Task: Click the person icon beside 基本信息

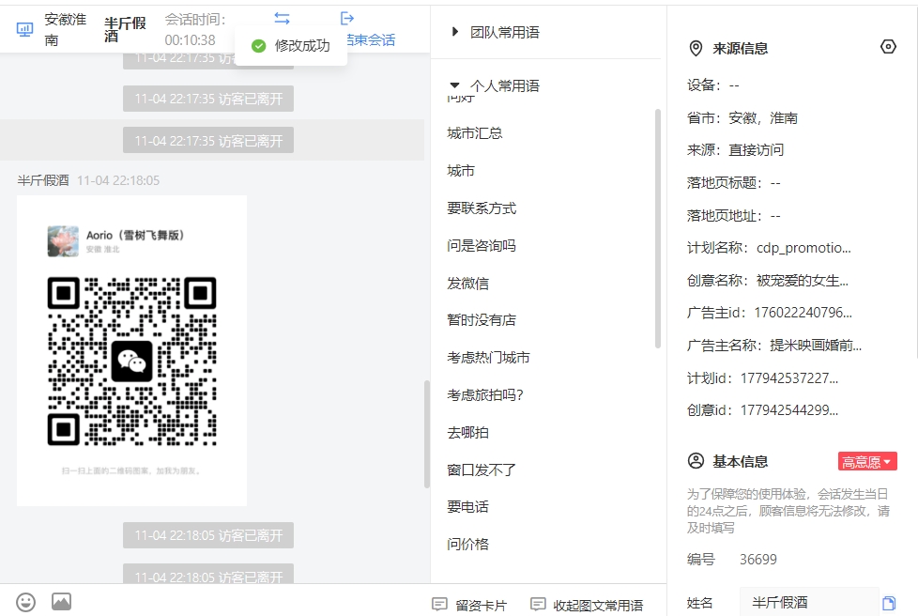Action: 696,461
